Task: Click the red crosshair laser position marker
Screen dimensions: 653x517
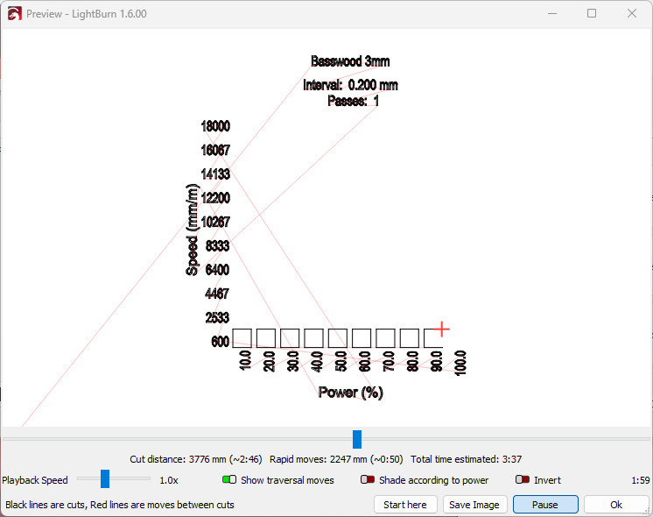Action: click(x=442, y=329)
